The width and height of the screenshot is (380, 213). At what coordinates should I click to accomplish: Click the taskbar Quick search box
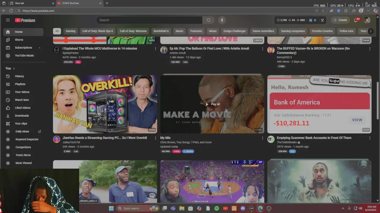[x=138, y=208]
